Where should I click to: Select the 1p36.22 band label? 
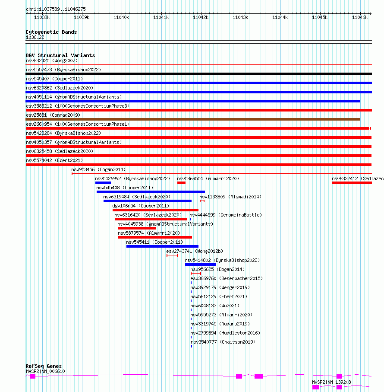35,38
